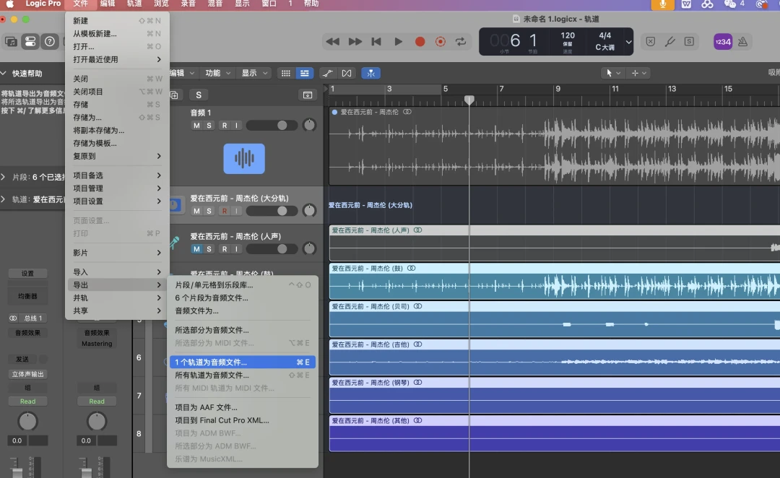Toggle Cycle mode button
This screenshot has height=478, width=780.
(x=461, y=42)
